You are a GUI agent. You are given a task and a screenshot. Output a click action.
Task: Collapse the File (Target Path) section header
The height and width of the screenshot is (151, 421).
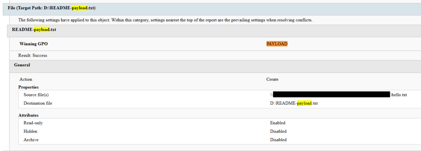212,9
